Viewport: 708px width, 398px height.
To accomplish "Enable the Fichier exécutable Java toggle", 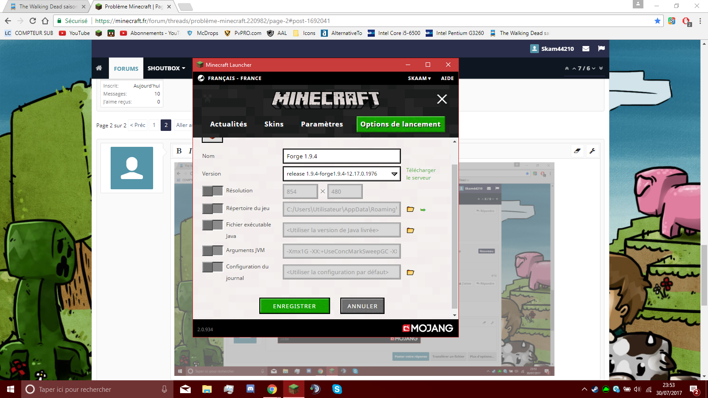I will [x=212, y=225].
